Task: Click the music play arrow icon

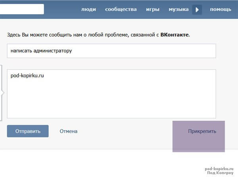Action: tap(197, 9)
